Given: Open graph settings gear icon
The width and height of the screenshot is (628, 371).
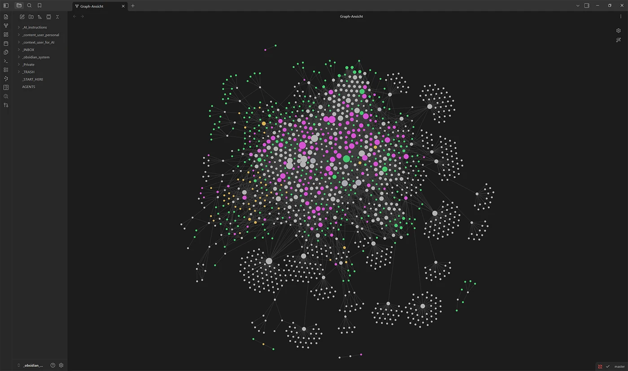Looking at the screenshot, I should 619,30.
